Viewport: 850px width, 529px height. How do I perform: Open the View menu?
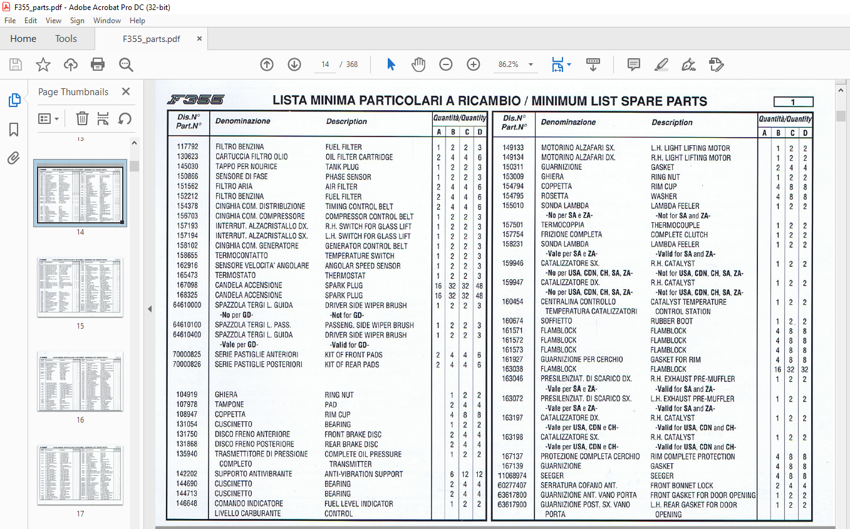tap(53, 21)
